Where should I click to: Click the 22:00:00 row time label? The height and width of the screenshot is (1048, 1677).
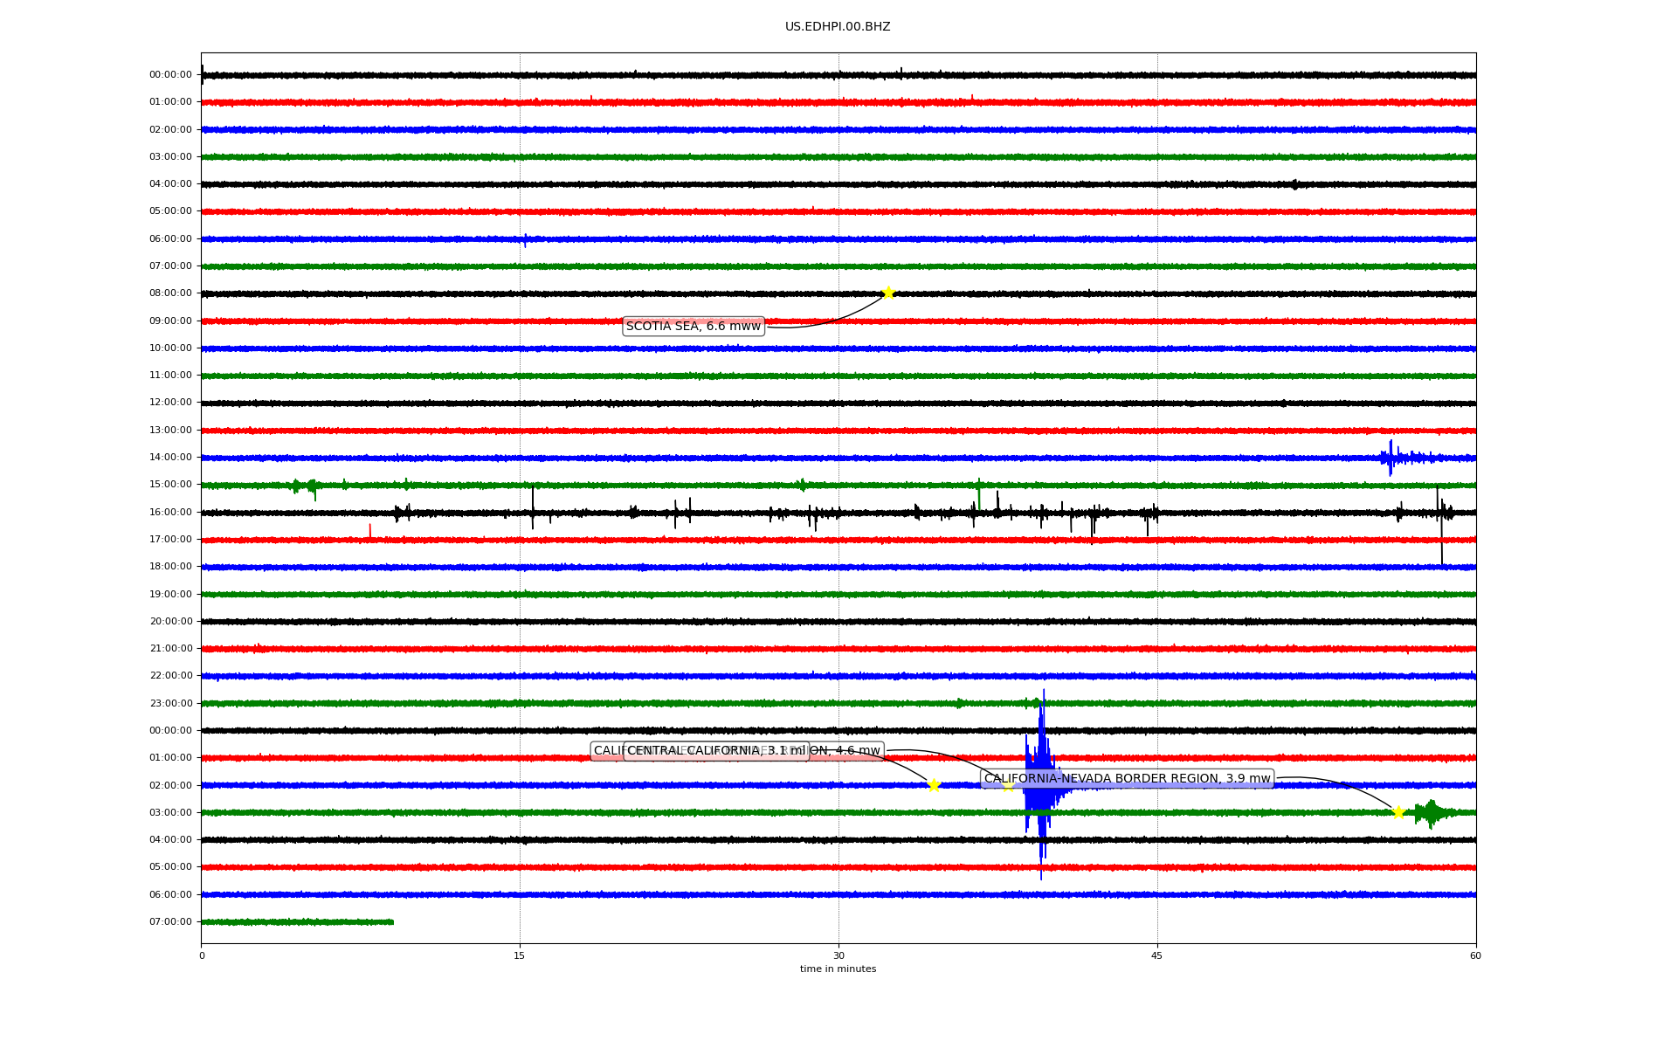click(x=170, y=676)
